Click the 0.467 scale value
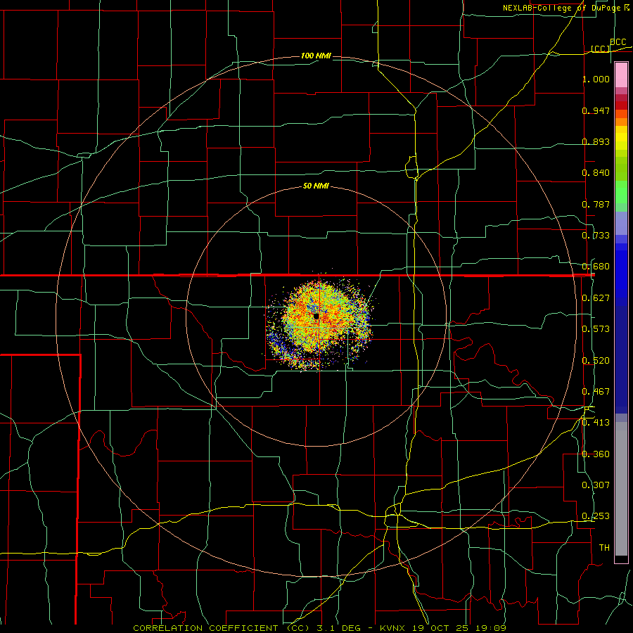The width and height of the screenshot is (633, 633). [x=596, y=392]
